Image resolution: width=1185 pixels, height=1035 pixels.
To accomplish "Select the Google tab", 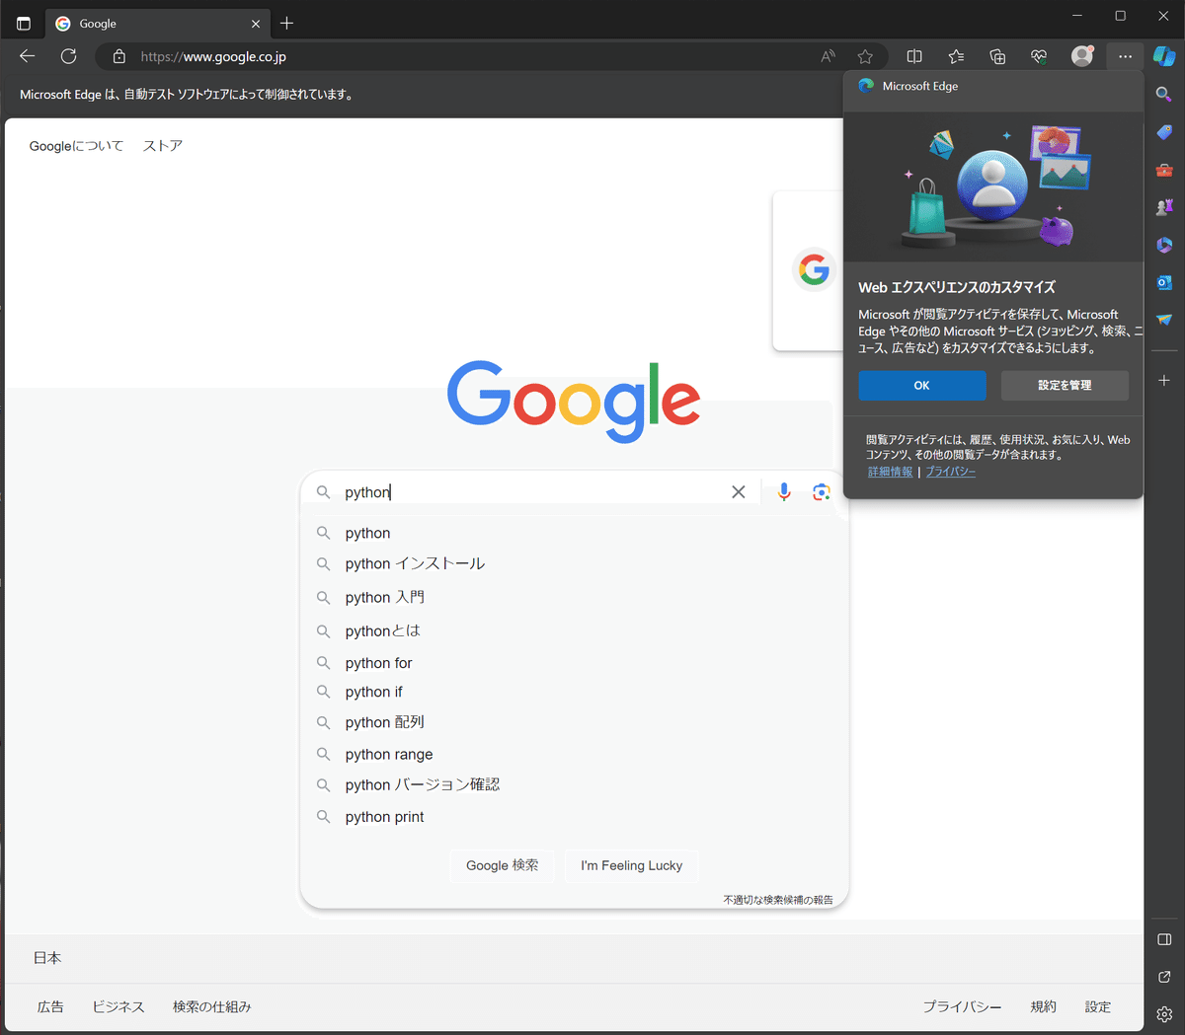I will tap(158, 23).
